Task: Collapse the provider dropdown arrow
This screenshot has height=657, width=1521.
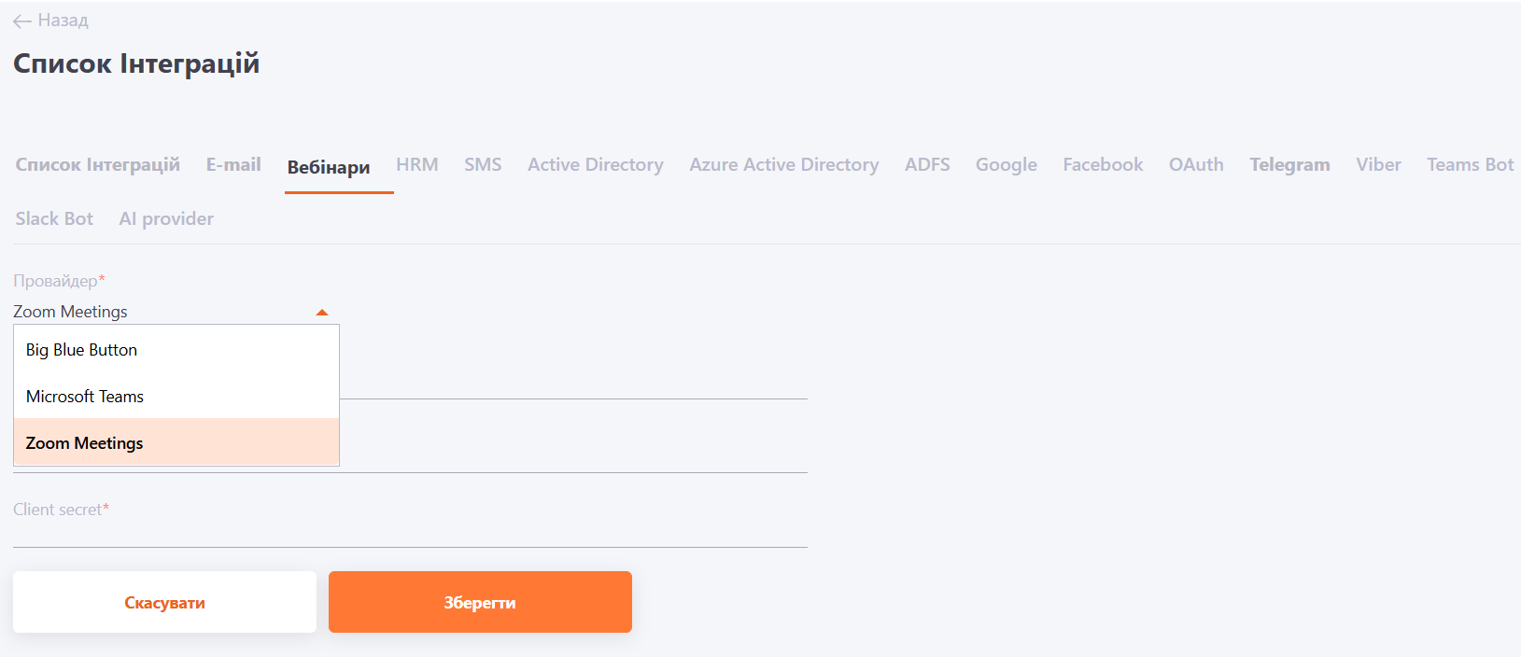Action: [322, 313]
